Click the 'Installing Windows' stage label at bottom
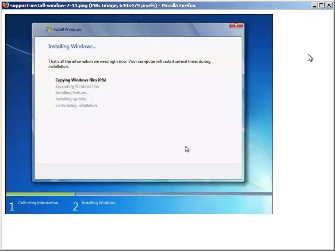The width and height of the screenshot is (335, 251). [98, 203]
